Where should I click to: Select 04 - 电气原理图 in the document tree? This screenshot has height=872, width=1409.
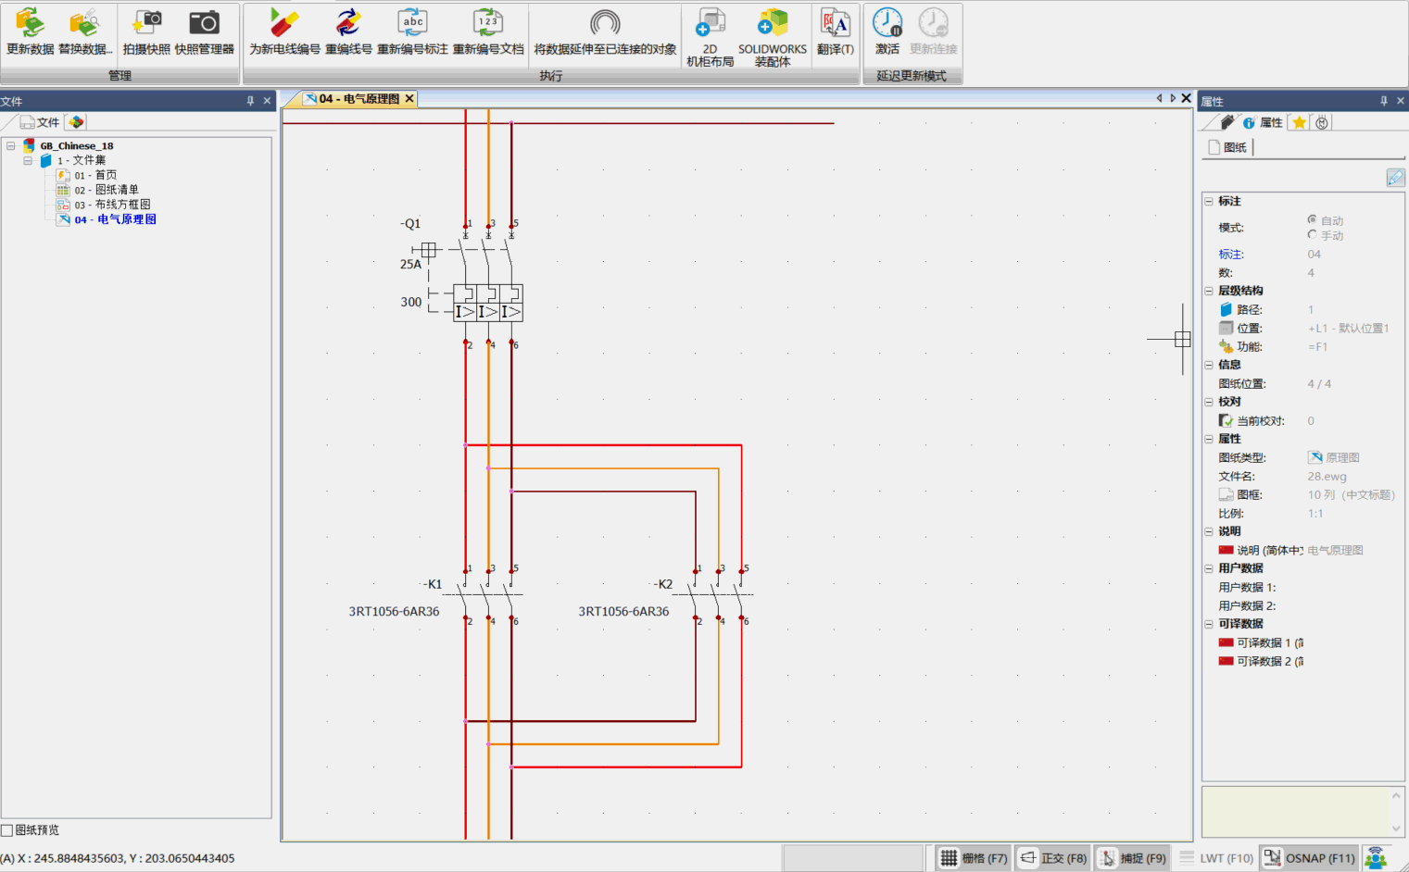tap(115, 219)
